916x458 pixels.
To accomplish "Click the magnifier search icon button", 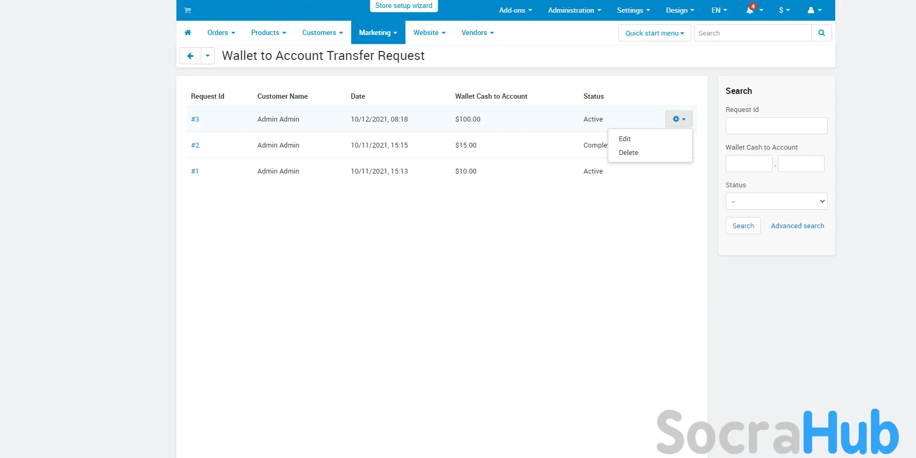I will (821, 33).
